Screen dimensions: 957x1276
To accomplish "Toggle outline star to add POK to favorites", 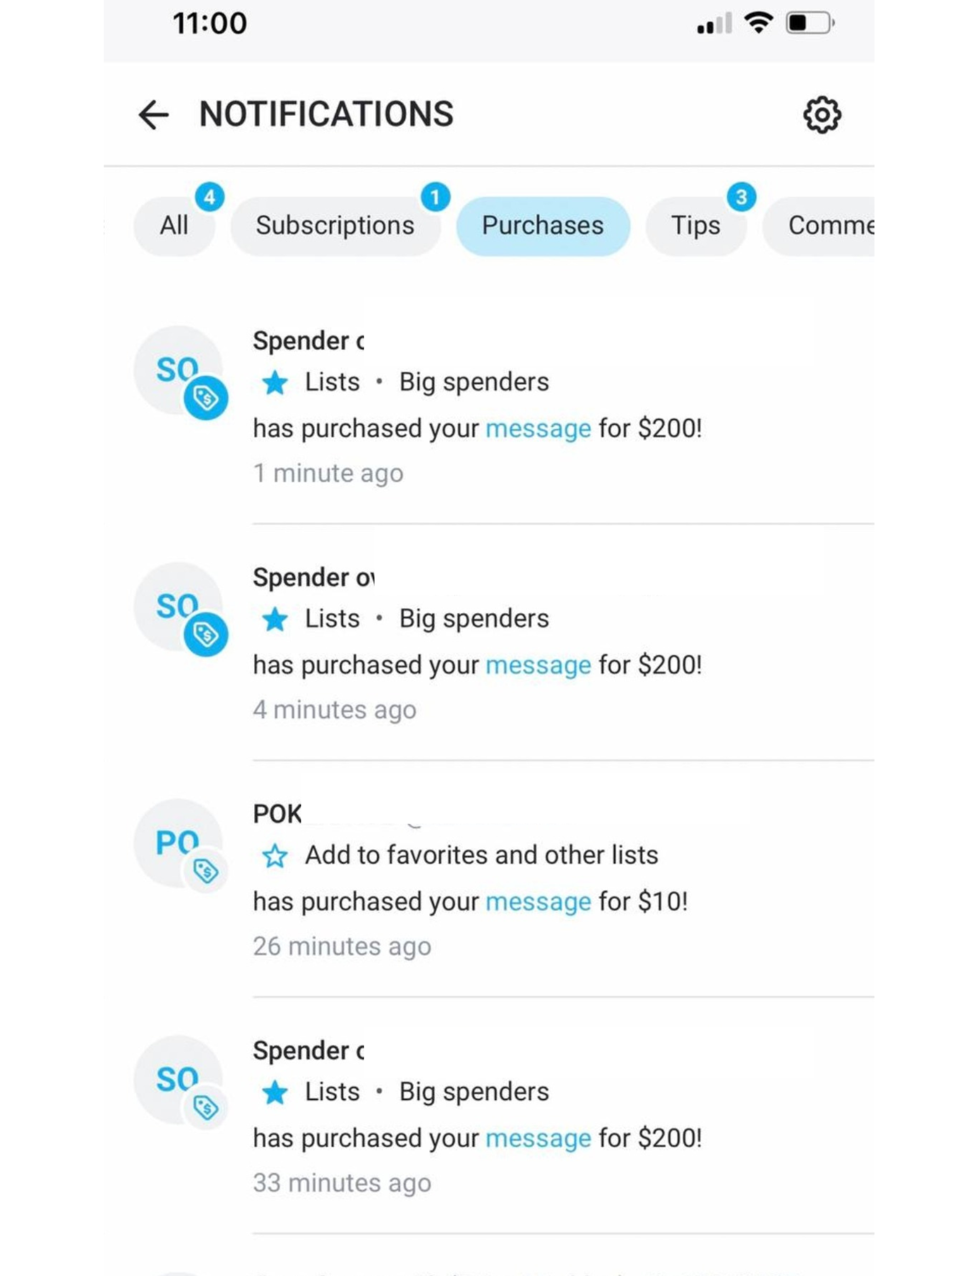I will click(x=275, y=856).
